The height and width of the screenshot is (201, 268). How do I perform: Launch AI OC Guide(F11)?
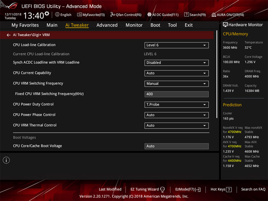click(x=163, y=15)
